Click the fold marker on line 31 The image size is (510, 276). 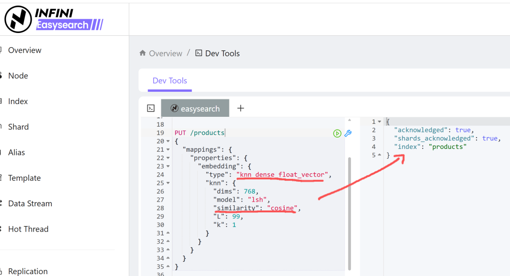(168, 233)
